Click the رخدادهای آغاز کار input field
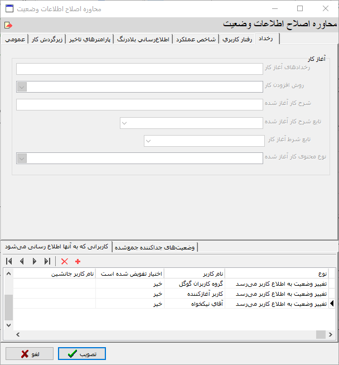Image resolution: width=339 pixels, height=365 pixels. 139,69
